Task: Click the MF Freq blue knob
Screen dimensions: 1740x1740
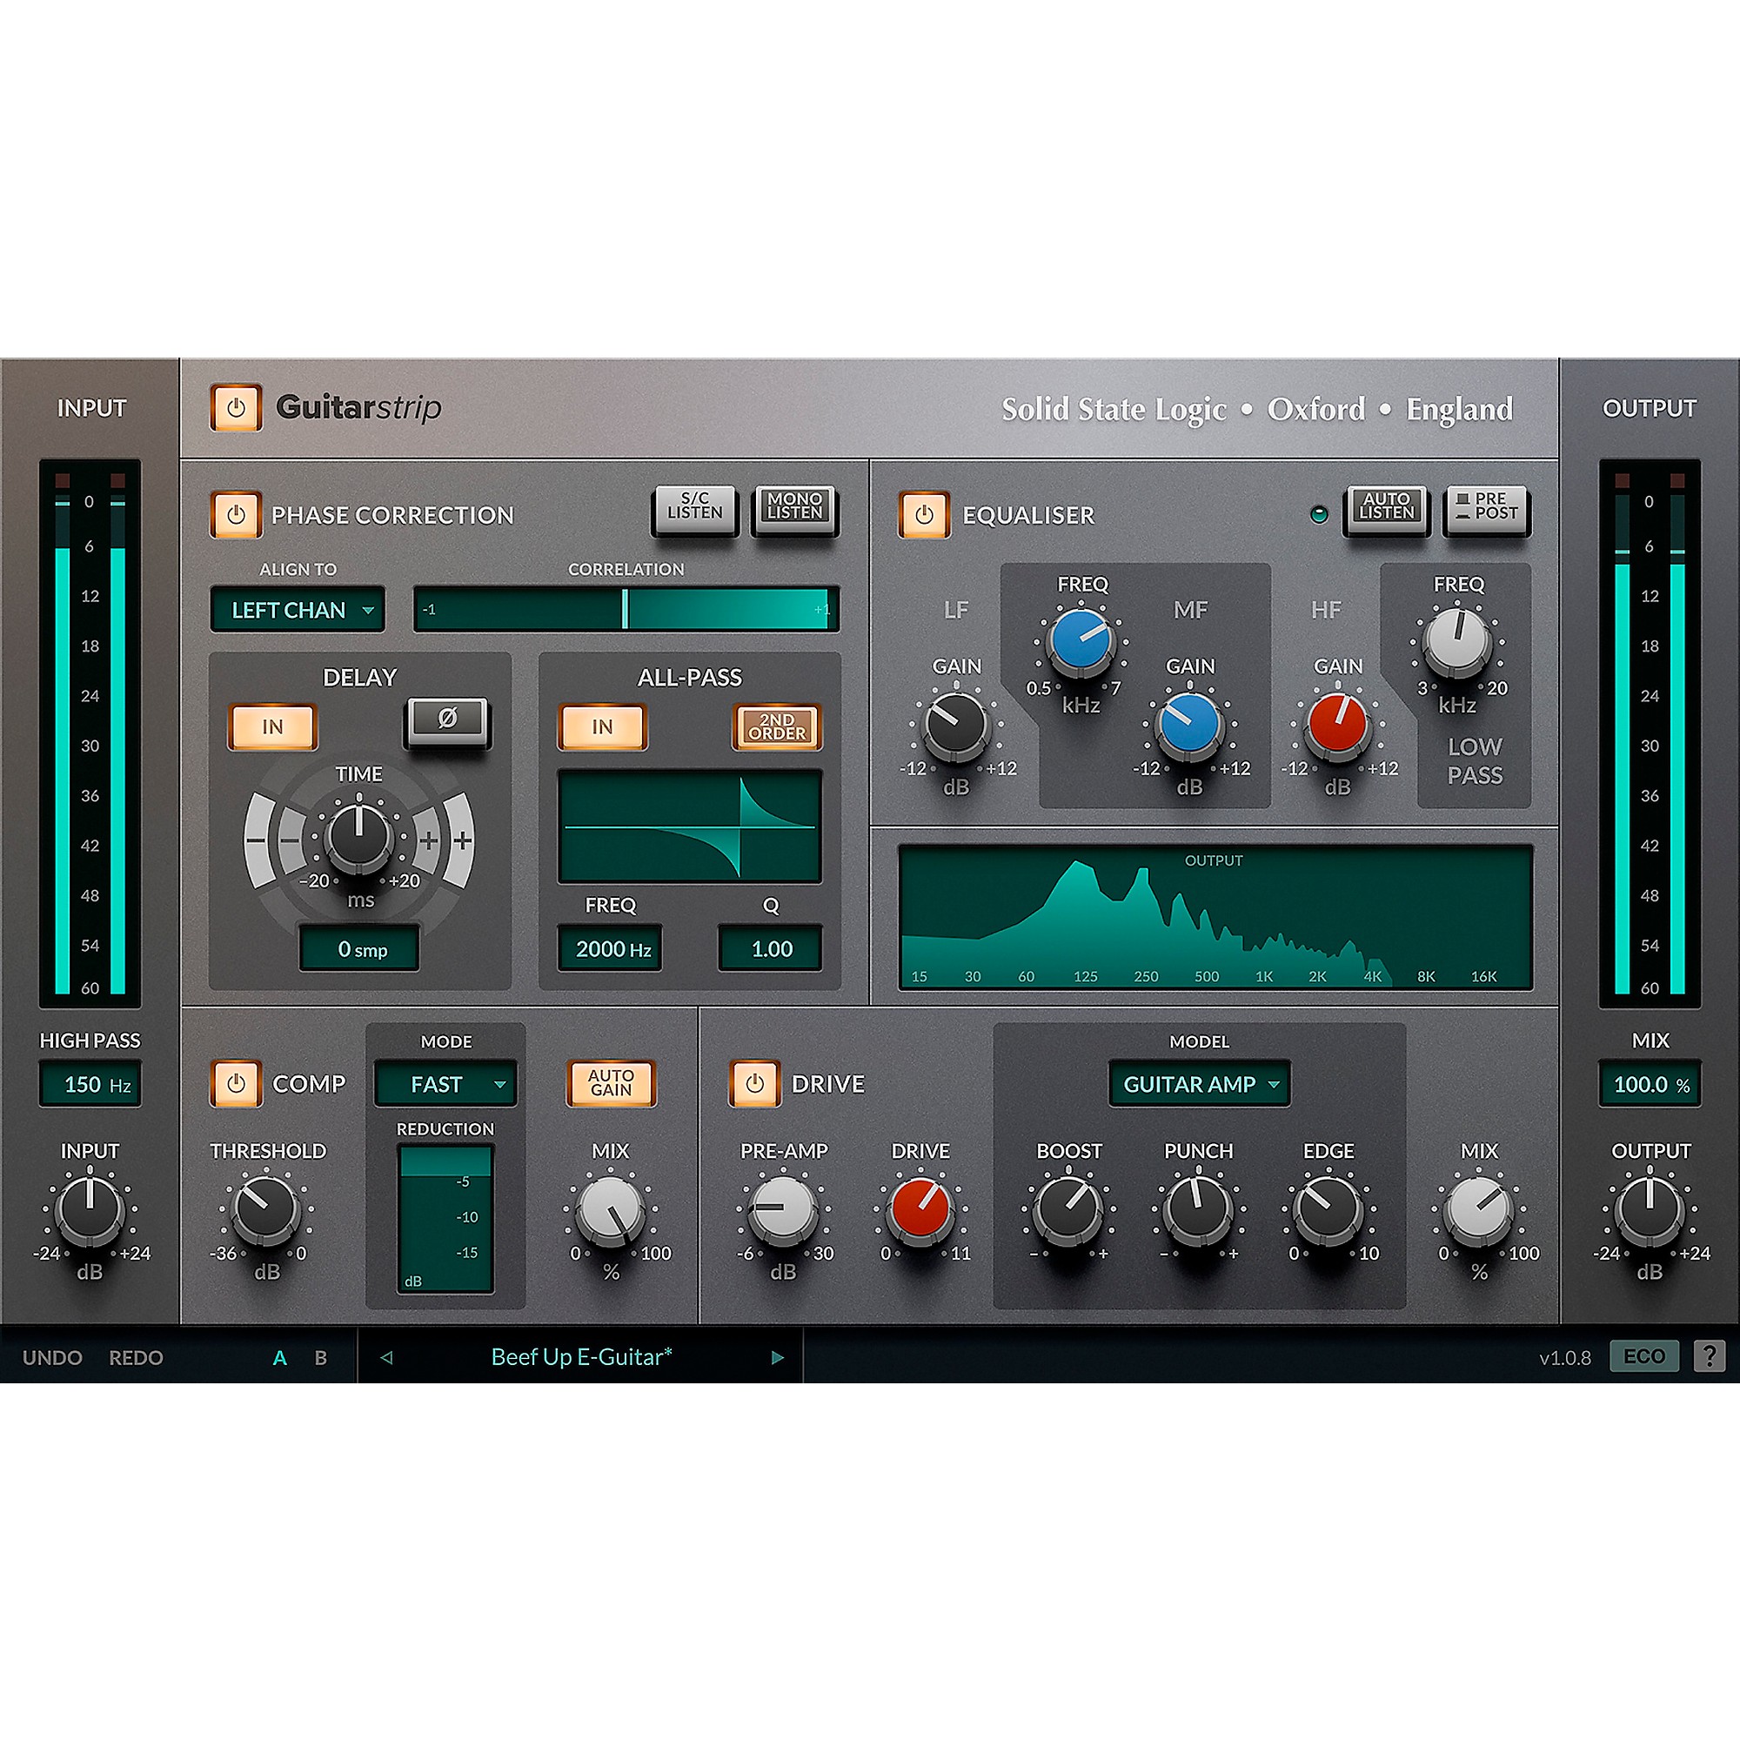Action: [1081, 642]
